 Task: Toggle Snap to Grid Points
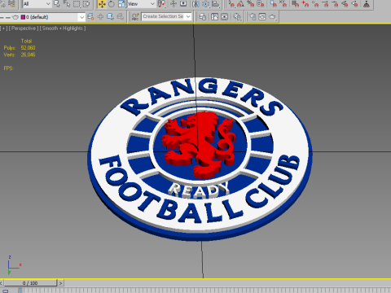pos(296,4)
